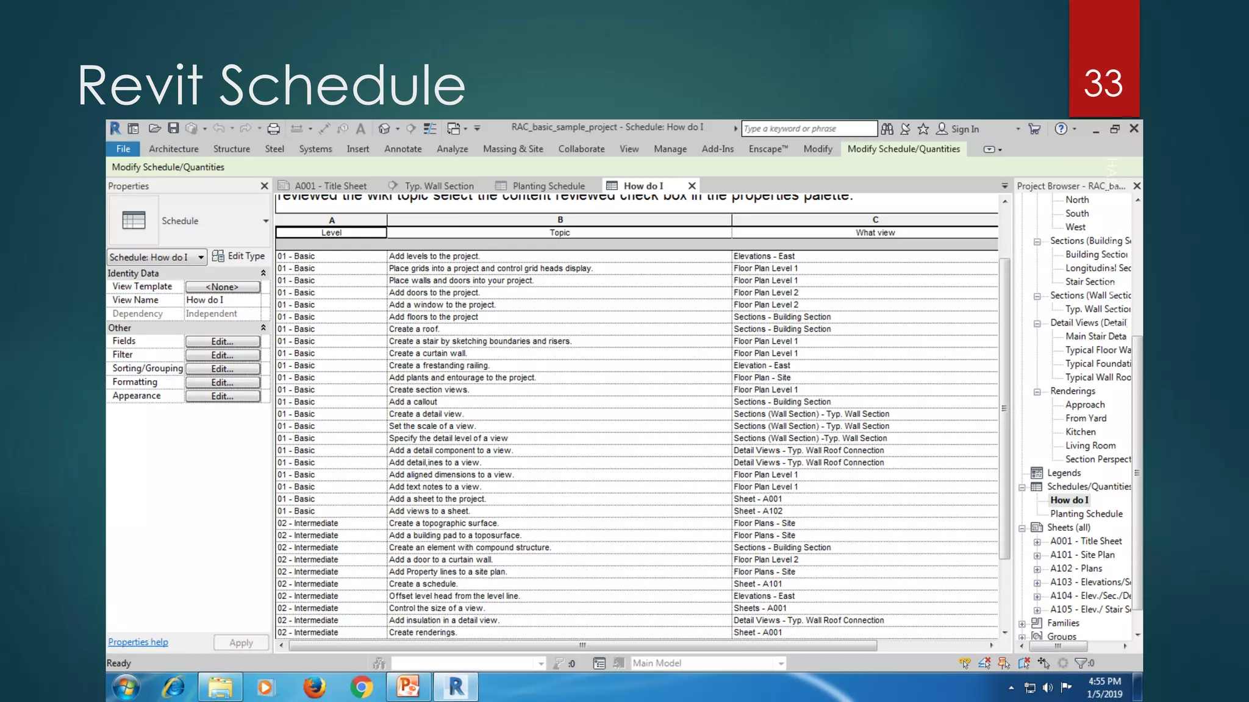Click the Sign In button
The image size is (1249, 702).
coord(957,129)
